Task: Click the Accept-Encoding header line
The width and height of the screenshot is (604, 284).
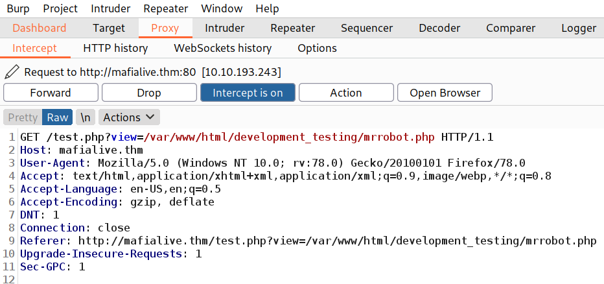Action: coord(117,202)
